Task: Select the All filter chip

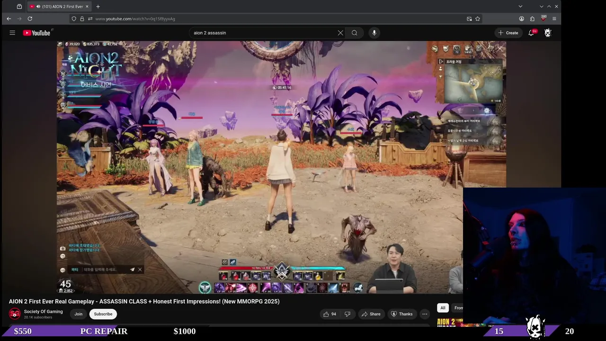Action: pyautogui.click(x=443, y=308)
